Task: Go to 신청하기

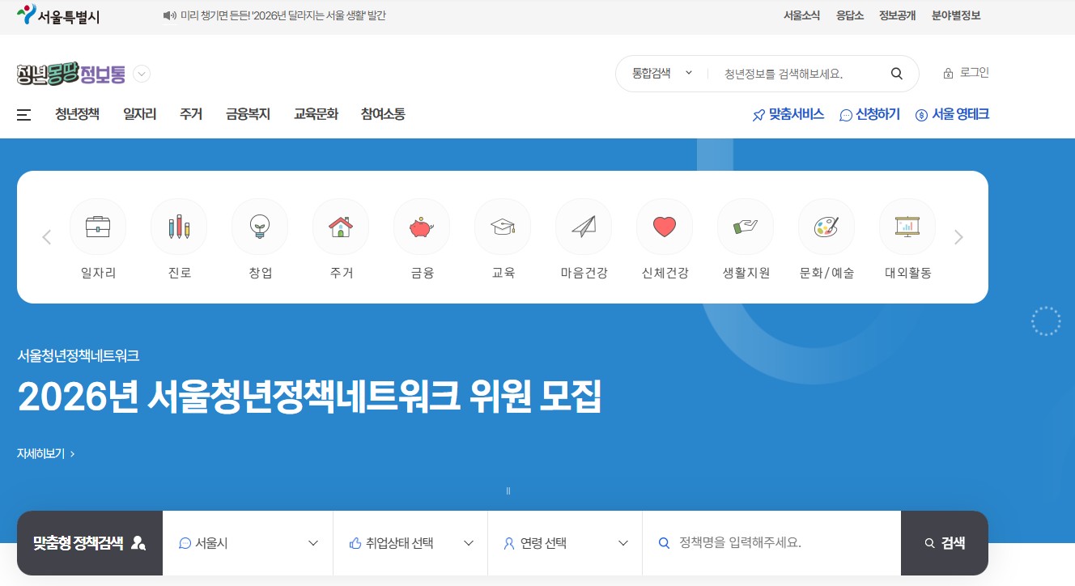Action: [869, 115]
